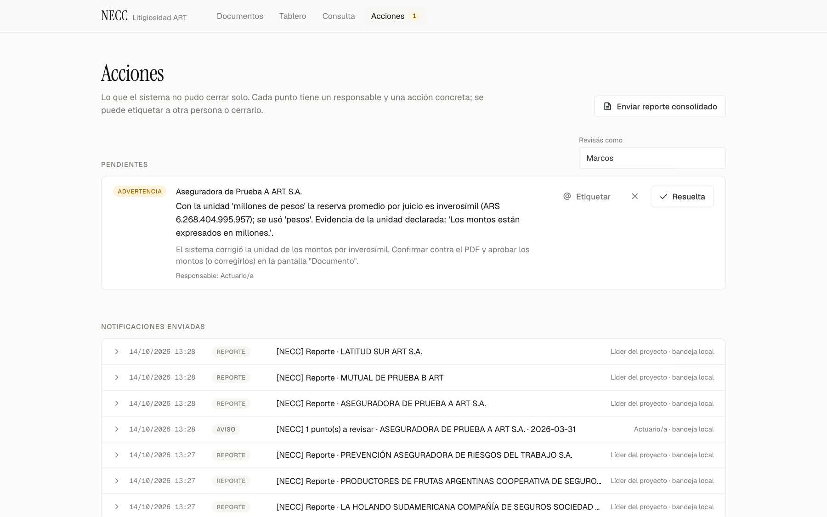Expand the Reporte ASEGURADORA DE PRUEBA A row
This screenshot has height=517, width=827.
point(413,403)
